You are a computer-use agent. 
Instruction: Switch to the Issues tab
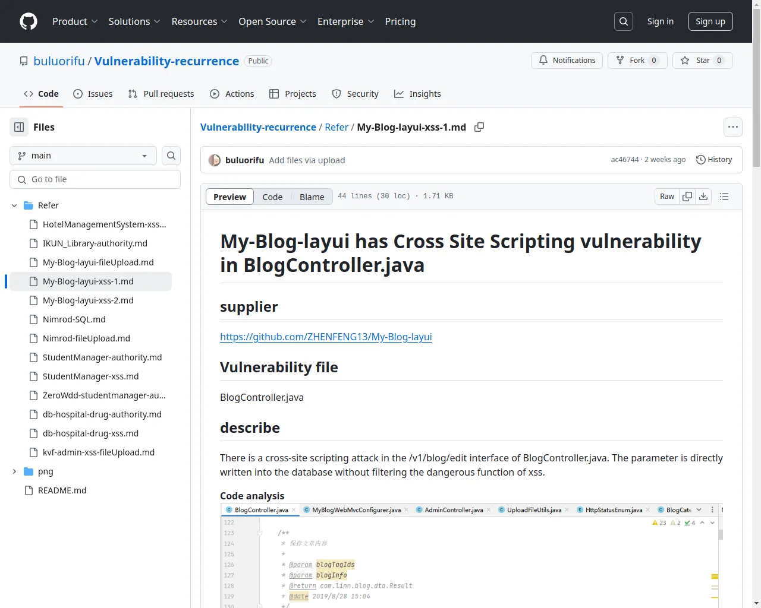[x=93, y=94]
